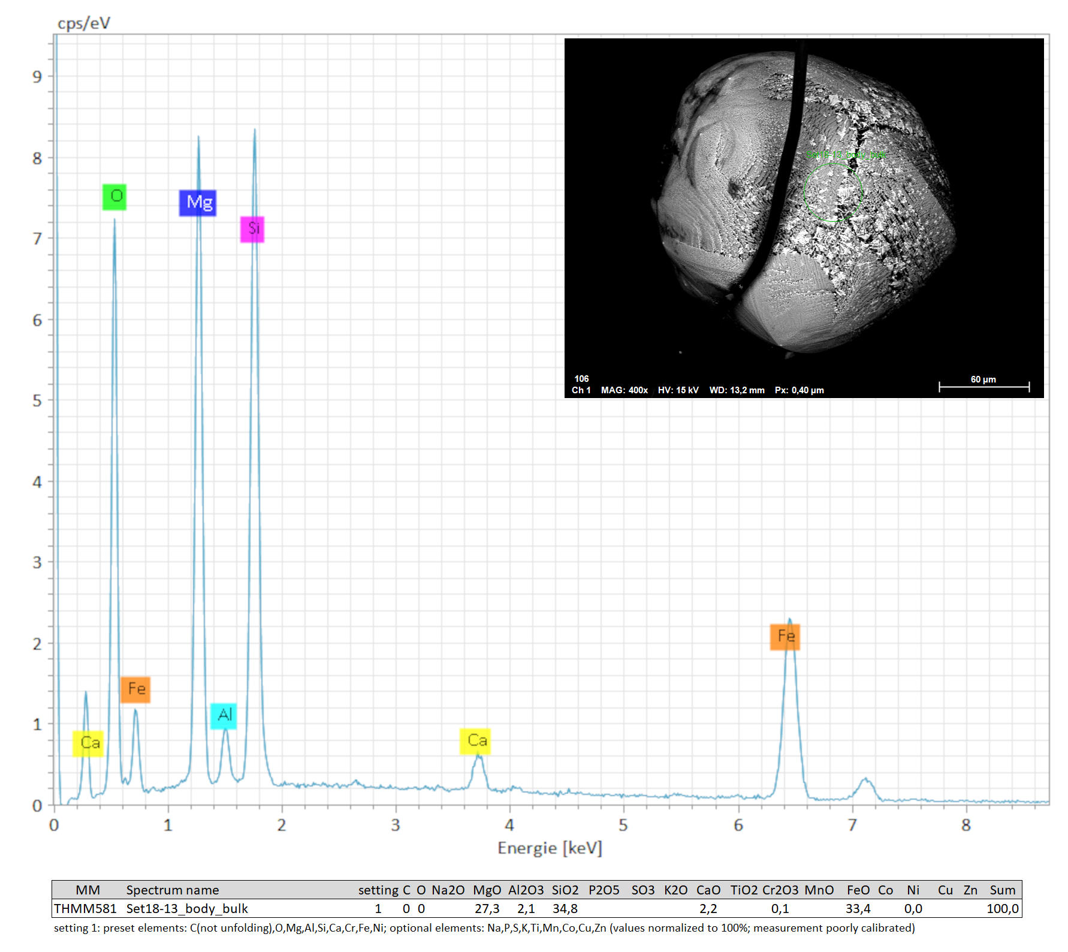This screenshot has width=1068, height=952.
Task: Click the Ca label near 0.3 keV
Action: tap(89, 744)
